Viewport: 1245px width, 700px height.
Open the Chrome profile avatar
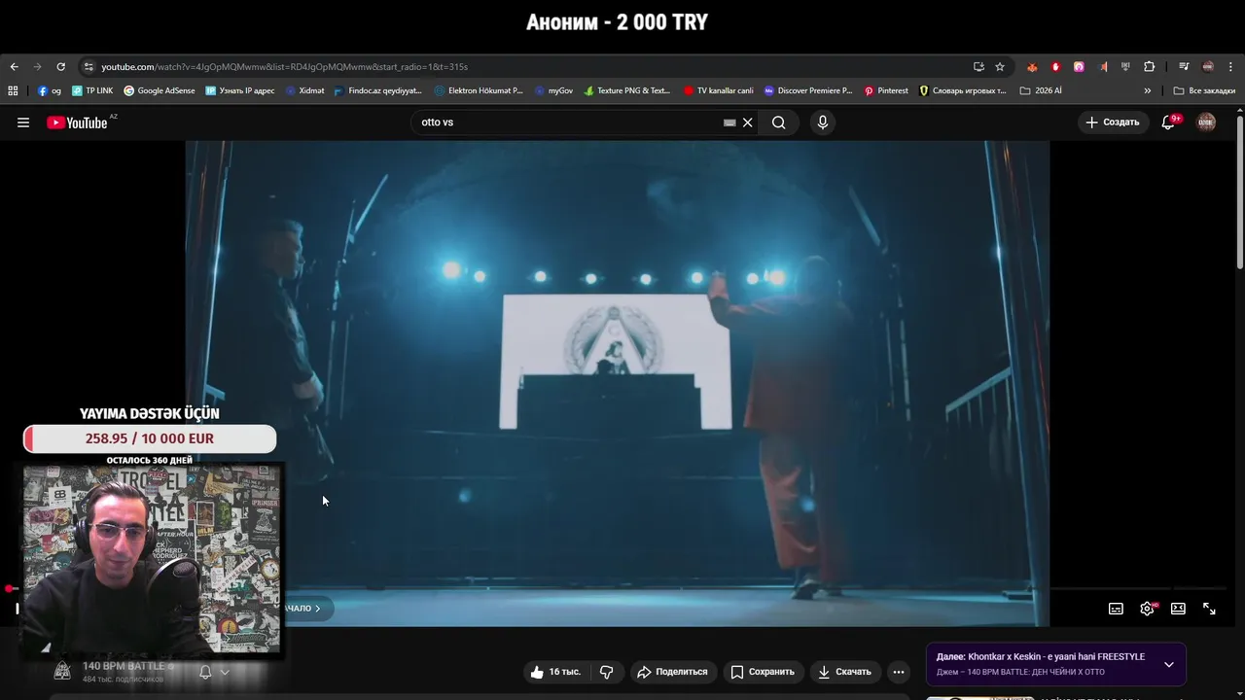pos(1208,67)
